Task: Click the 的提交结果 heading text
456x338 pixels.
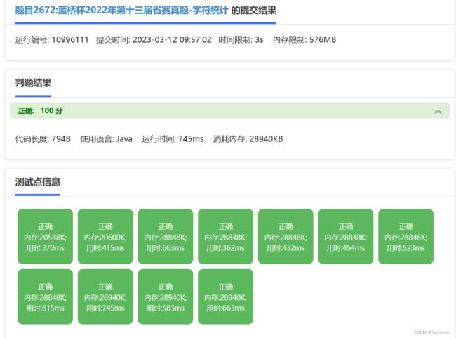Action: [x=253, y=11]
